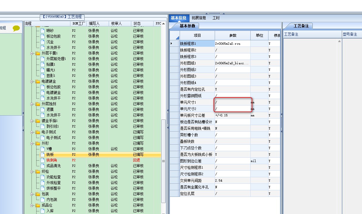362x214 pixels.
Task: Click the document icon beside 曝光1
Action: tap(42, 70)
